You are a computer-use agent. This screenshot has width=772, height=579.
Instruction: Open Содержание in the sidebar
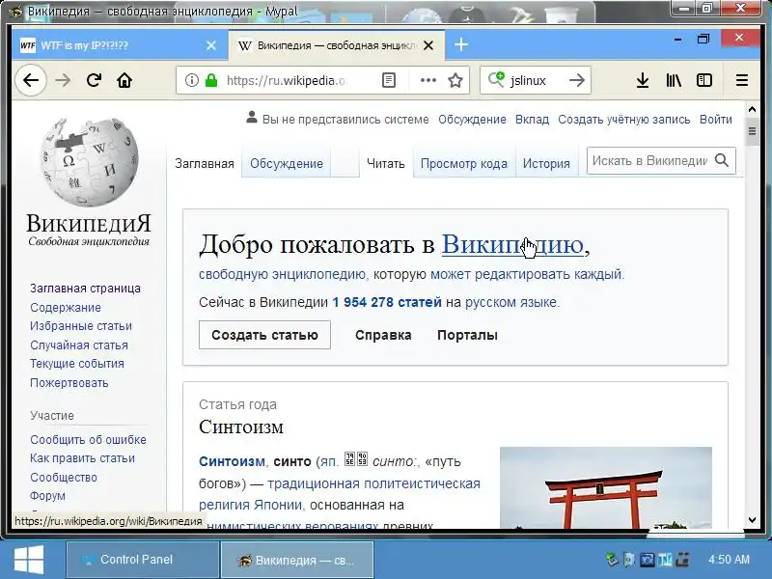pos(66,307)
